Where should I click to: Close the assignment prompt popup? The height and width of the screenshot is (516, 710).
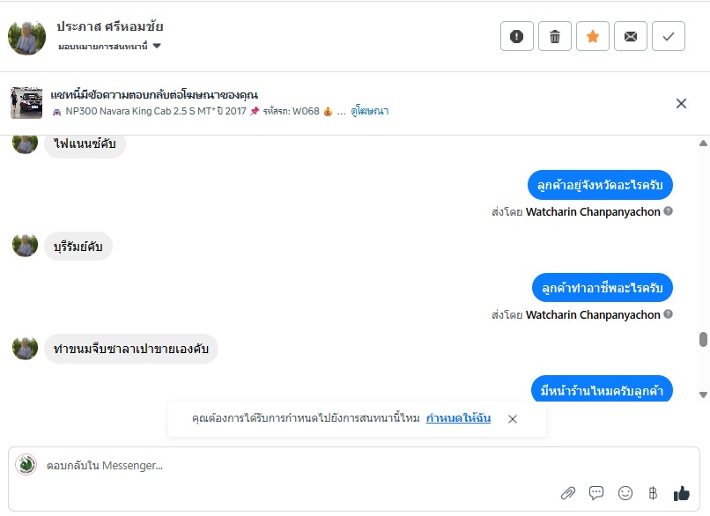click(513, 419)
